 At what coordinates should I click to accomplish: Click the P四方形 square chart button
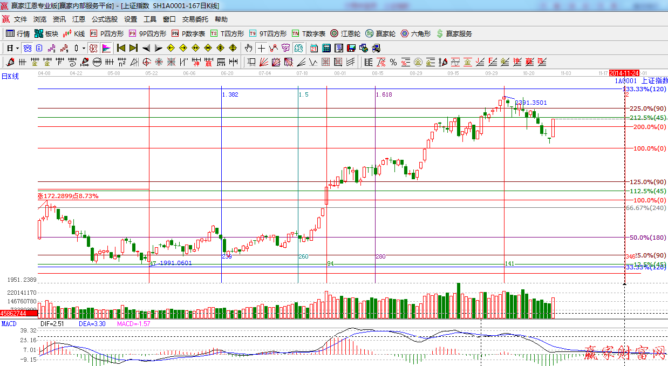[107, 33]
